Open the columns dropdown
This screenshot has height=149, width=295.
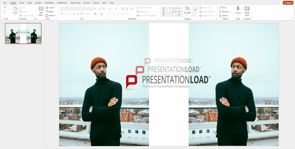pyautogui.click(x=127, y=14)
